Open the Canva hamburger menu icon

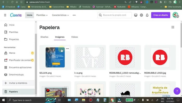click(5, 15)
